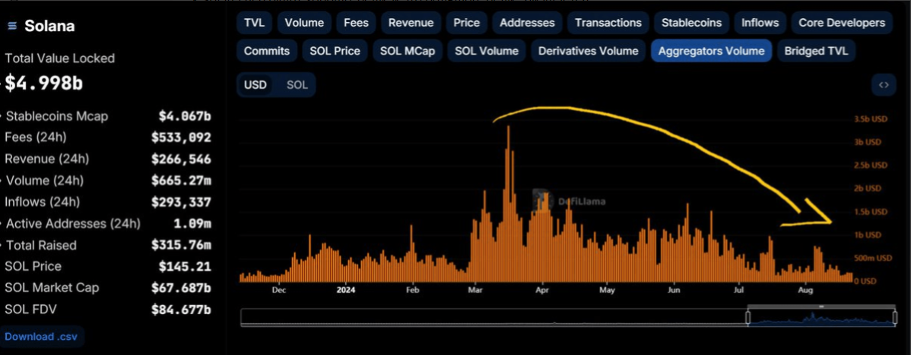Screen dimensions: 911x355
Task: Click the SOL FDV value $84.677b
Action: [181, 309]
